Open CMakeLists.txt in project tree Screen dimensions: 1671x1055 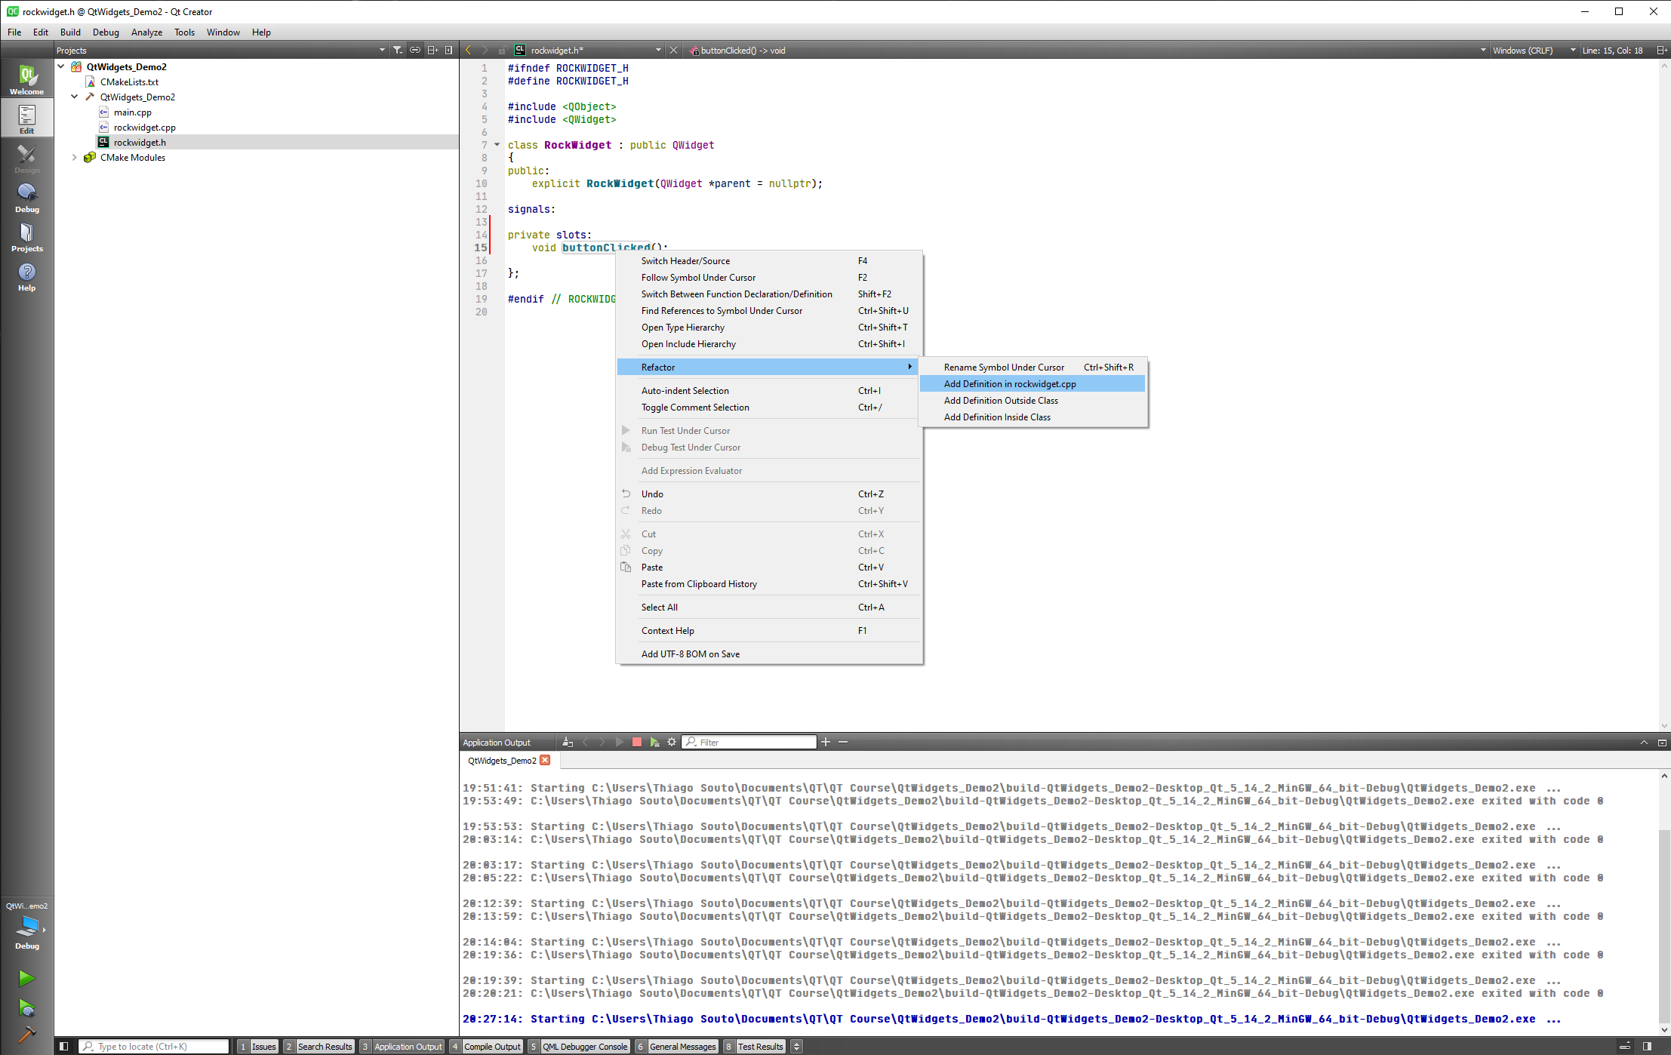(129, 82)
